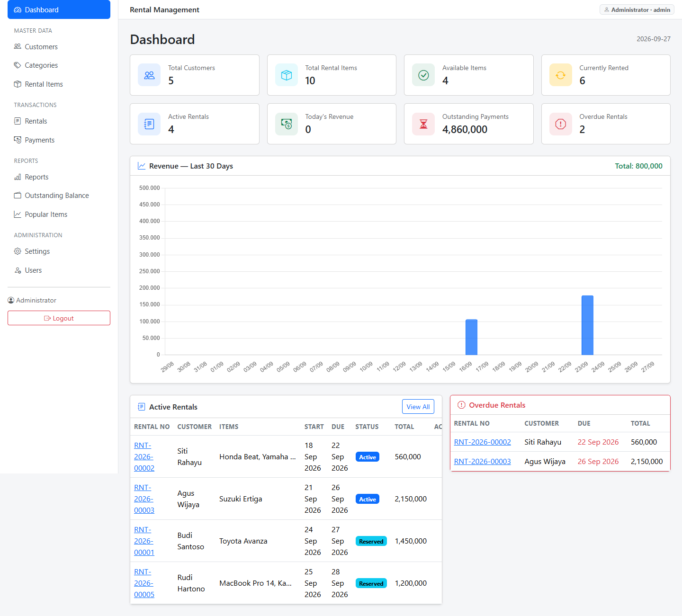Open RNT-2026-00003 in Overdue Rentals panel
682x616 pixels.
coord(482,461)
